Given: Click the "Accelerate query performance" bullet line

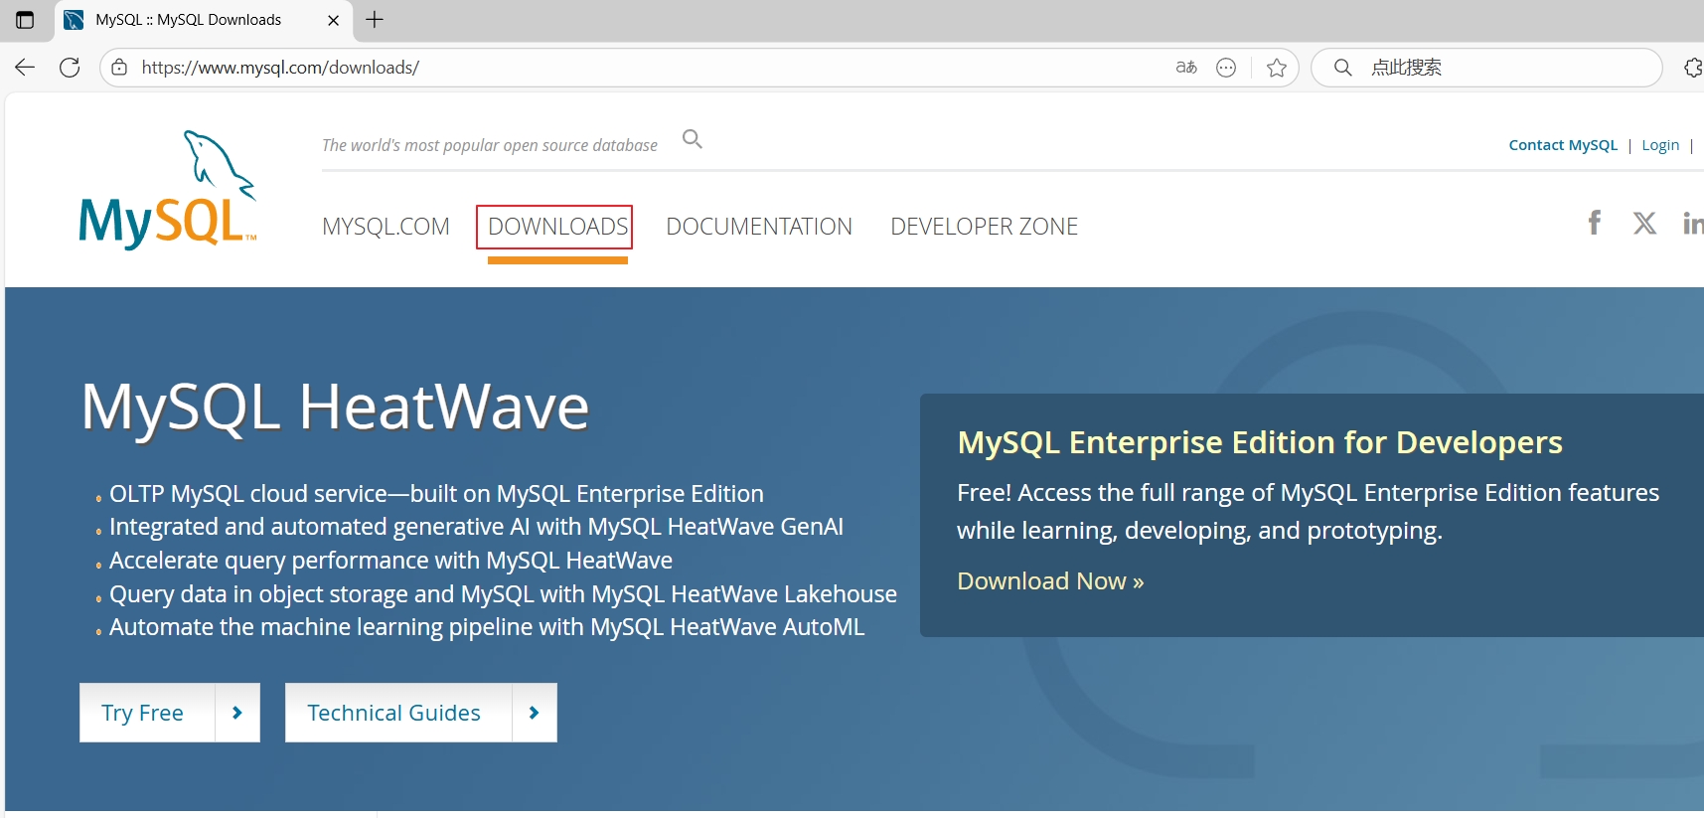Looking at the screenshot, I should click(390, 561).
